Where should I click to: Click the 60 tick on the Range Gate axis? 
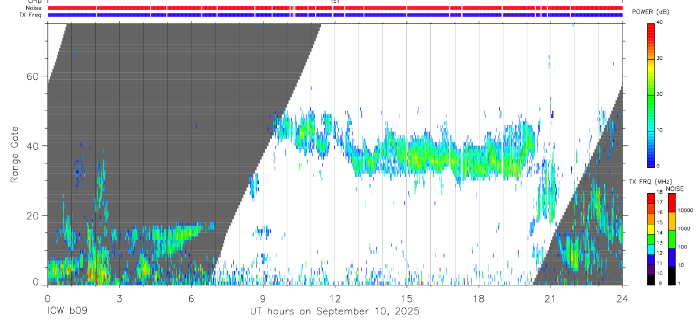(33, 76)
